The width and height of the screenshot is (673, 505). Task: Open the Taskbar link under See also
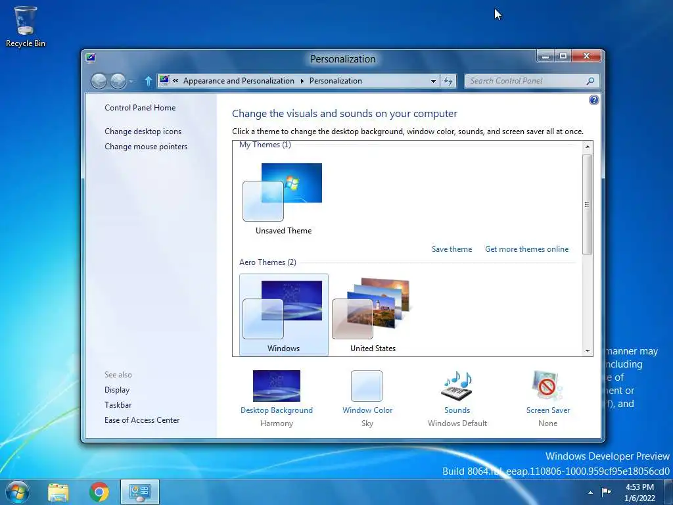(x=118, y=405)
